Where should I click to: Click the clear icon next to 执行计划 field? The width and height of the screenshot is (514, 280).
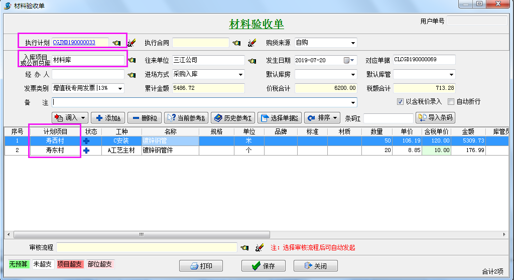point(132,43)
